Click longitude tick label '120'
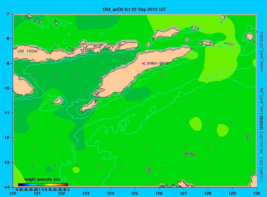Viewport: 267px width, 197px height. 13,193
